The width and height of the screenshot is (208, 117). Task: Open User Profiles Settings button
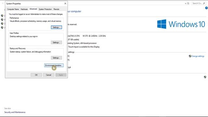point(56,43)
